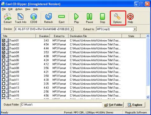Uncheck the Track03 checkbox
151x115 pixels.
[x=4, y=48]
